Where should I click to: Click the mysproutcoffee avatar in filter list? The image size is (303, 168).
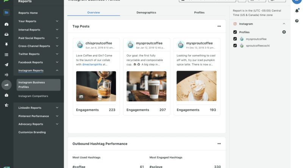242,39
